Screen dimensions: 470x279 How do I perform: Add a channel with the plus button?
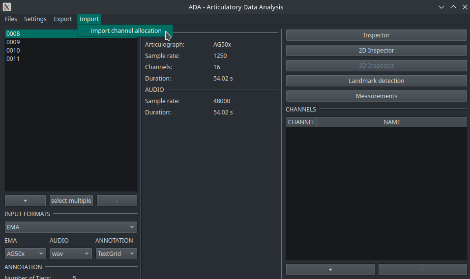point(330,270)
